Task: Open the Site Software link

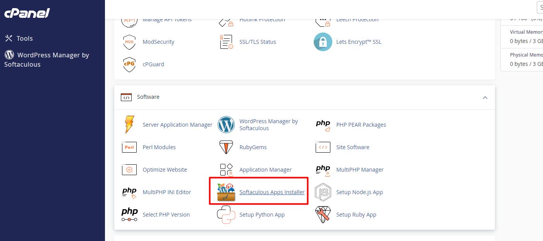Action: point(353,147)
